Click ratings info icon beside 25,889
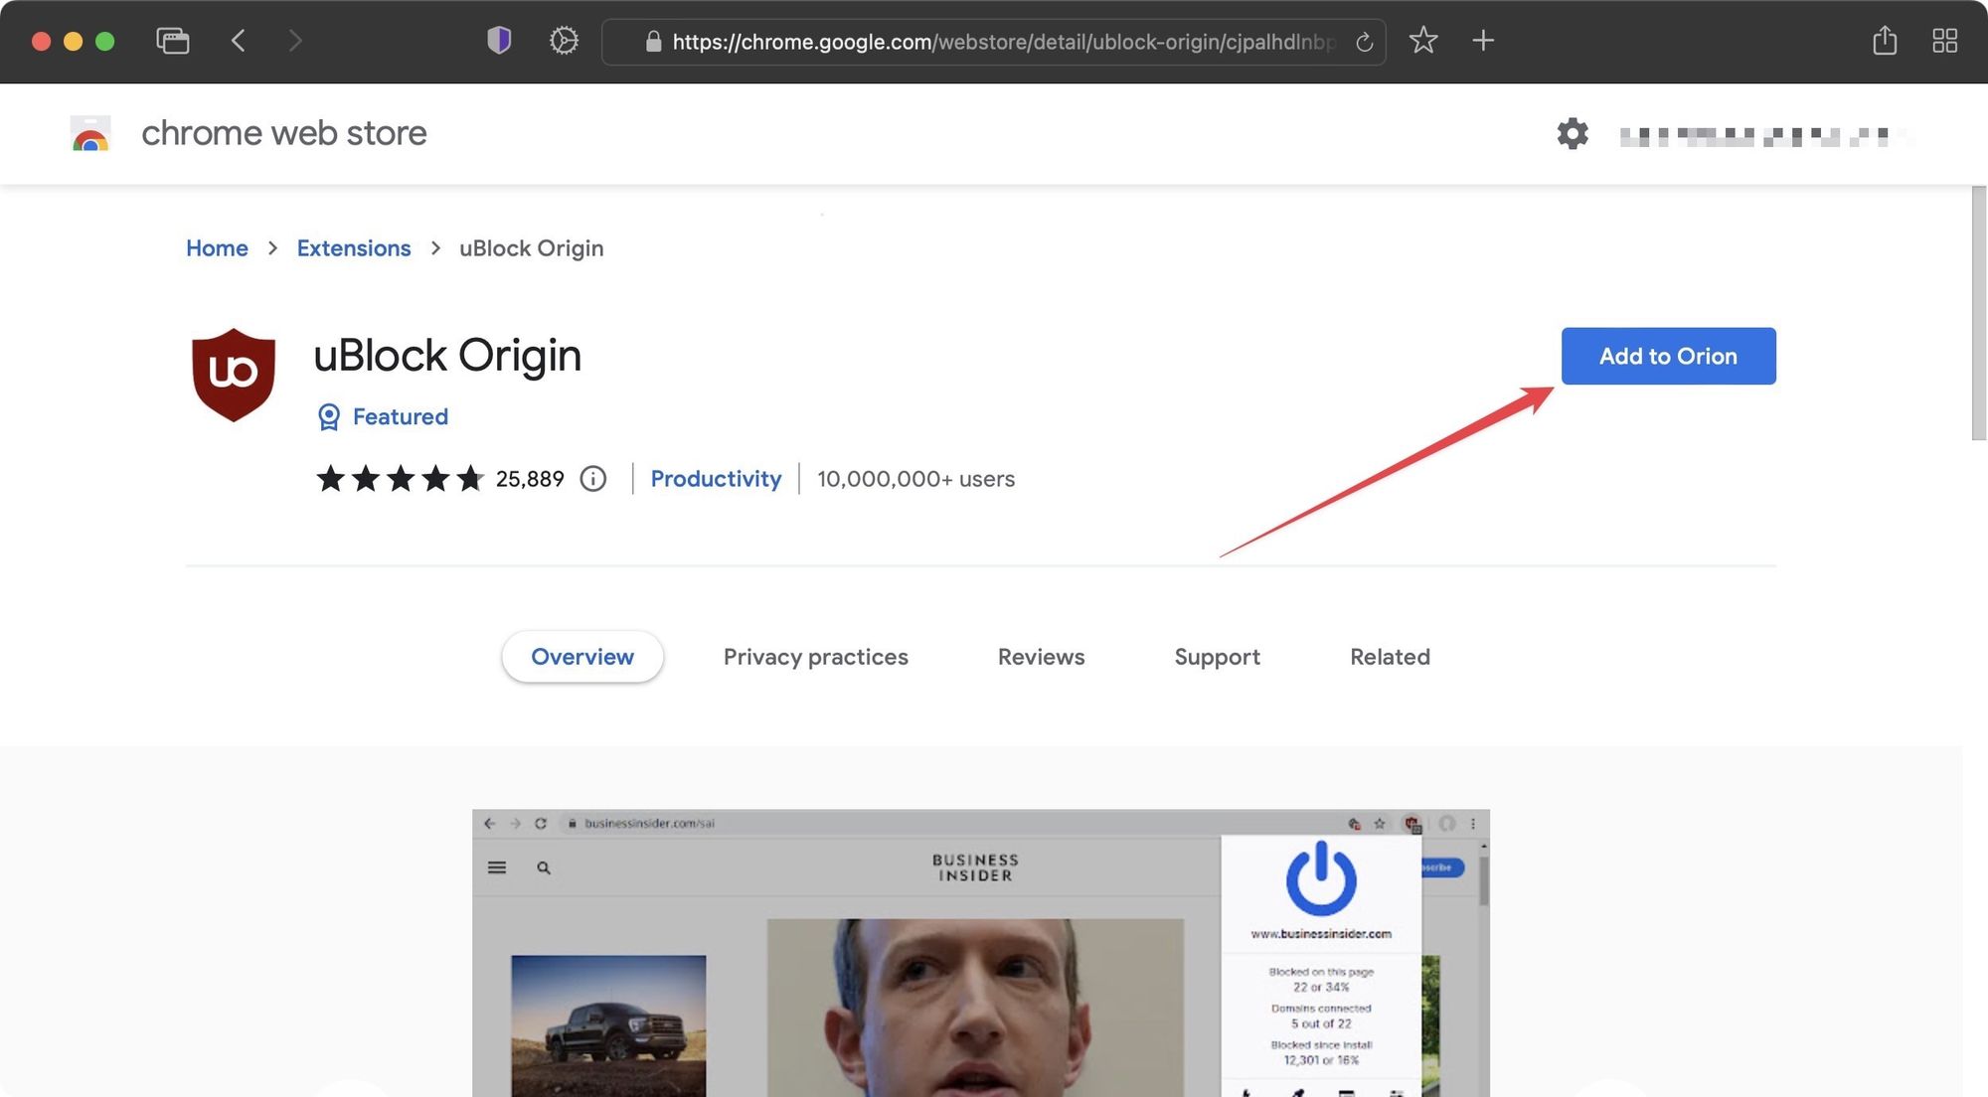Image resolution: width=1988 pixels, height=1097 pixels. 593,479
